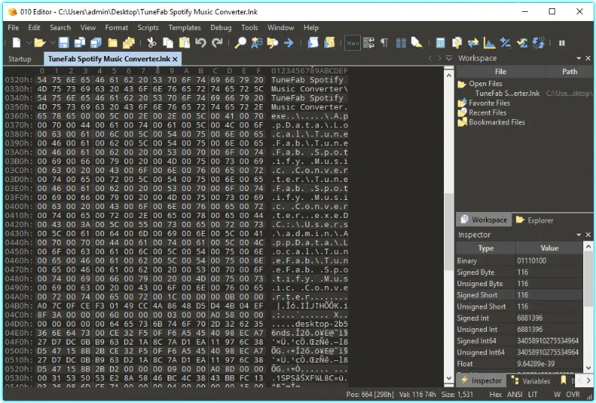Undo the last action with the Undo icon

point(201,43)
